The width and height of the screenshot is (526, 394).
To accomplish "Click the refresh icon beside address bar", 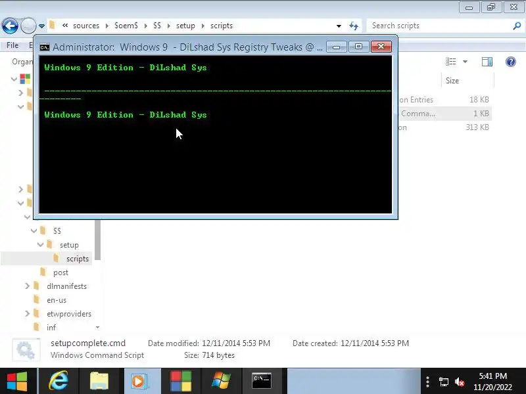I will coord(354,26).
